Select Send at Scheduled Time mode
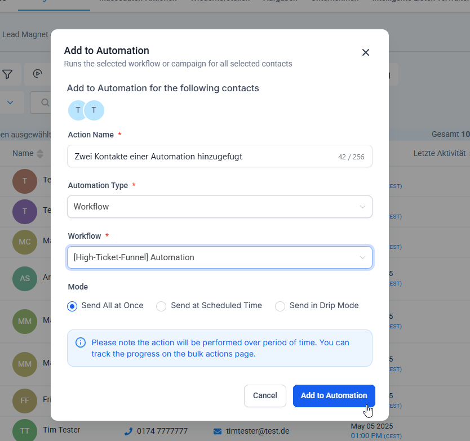Viewport: 470px width, 441px height. (161, 306)
